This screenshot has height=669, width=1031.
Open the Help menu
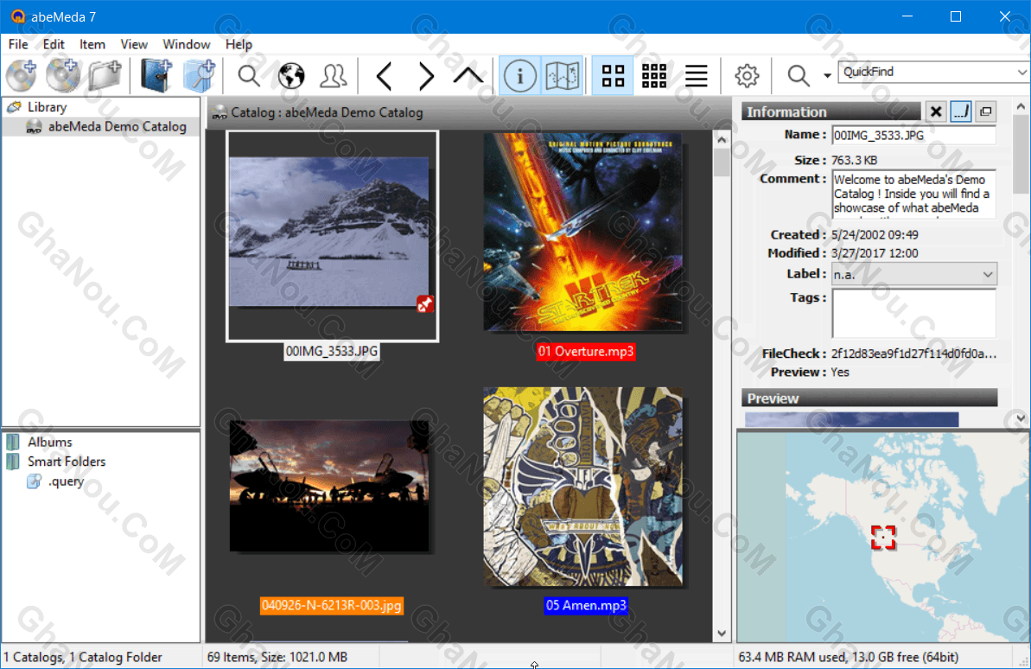pyautogui.click(x=239, y=44)
